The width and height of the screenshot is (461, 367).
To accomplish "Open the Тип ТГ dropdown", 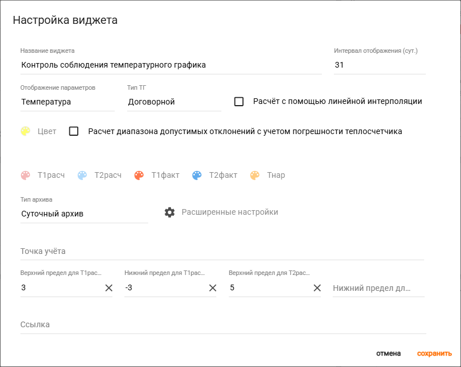I will pos(174,102).
